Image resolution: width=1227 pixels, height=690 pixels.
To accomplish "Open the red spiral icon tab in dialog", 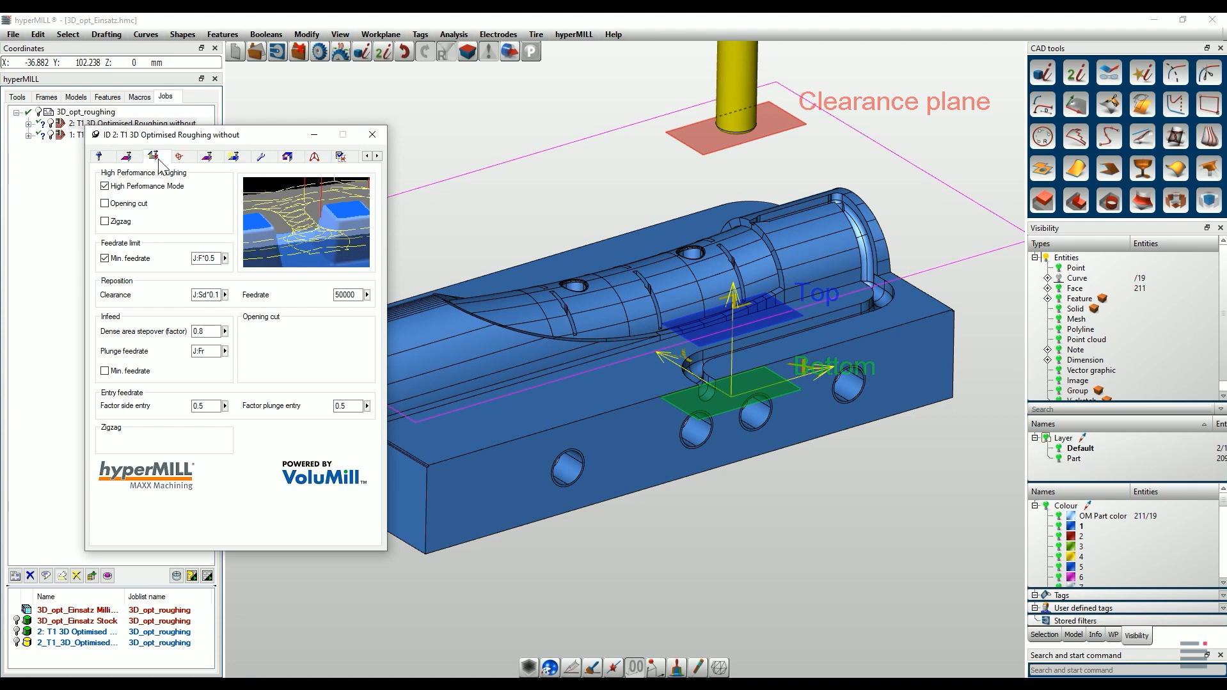I will pos(179,156).
